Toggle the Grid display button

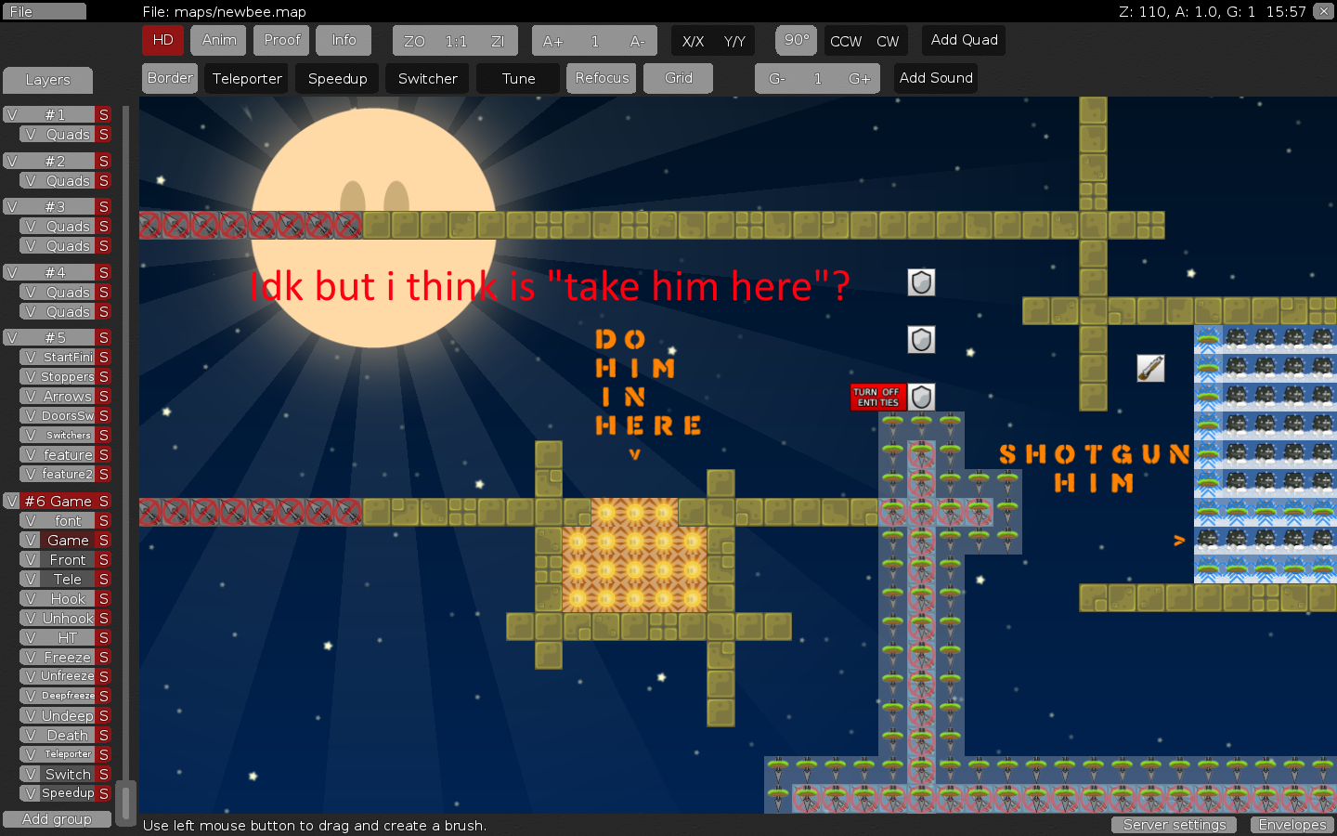[678, 78]
